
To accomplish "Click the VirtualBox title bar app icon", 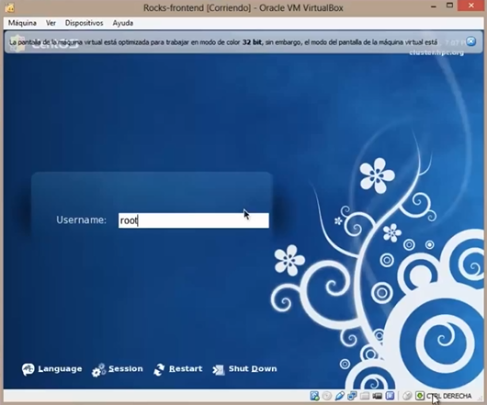I will (x=9, y=7).
